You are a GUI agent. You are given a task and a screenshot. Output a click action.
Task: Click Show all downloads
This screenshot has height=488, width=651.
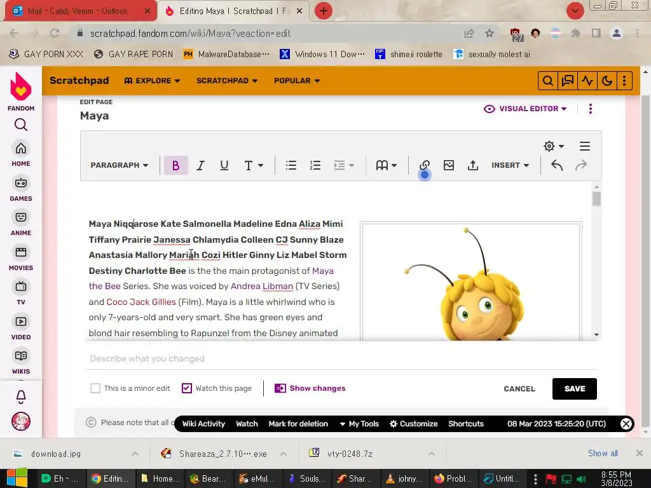click(x=603, y=453)
